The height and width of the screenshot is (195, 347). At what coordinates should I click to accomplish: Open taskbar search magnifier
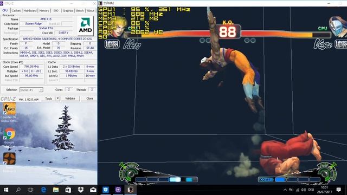(x=18, y=190)
